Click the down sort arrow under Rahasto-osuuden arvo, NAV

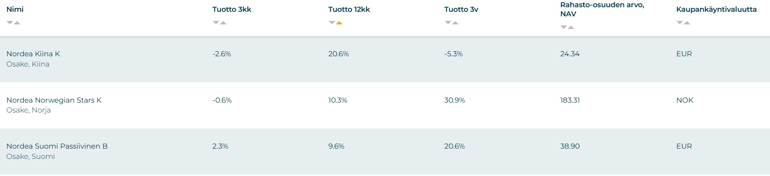pyautogui.click(x=563, y=27)
